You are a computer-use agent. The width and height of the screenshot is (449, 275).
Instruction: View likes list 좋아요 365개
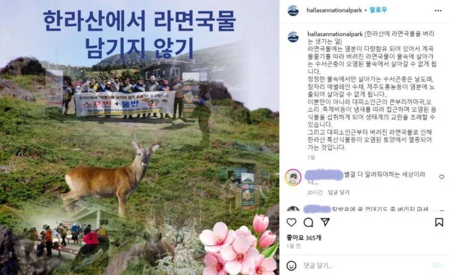304,238
